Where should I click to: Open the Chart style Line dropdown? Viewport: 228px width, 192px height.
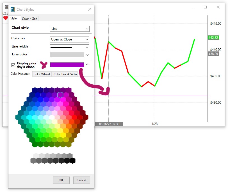[x=70, y=29]
